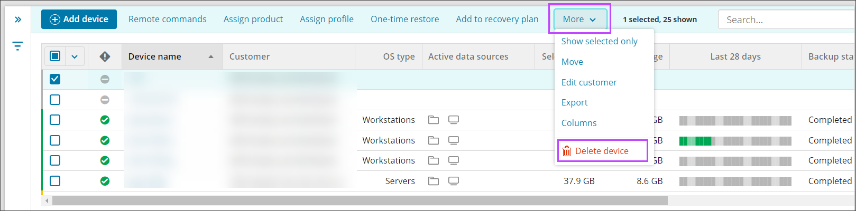Open the filter panel icon
Screen dimensions: 856x211
pyautogui.click(x=18, y=46)
